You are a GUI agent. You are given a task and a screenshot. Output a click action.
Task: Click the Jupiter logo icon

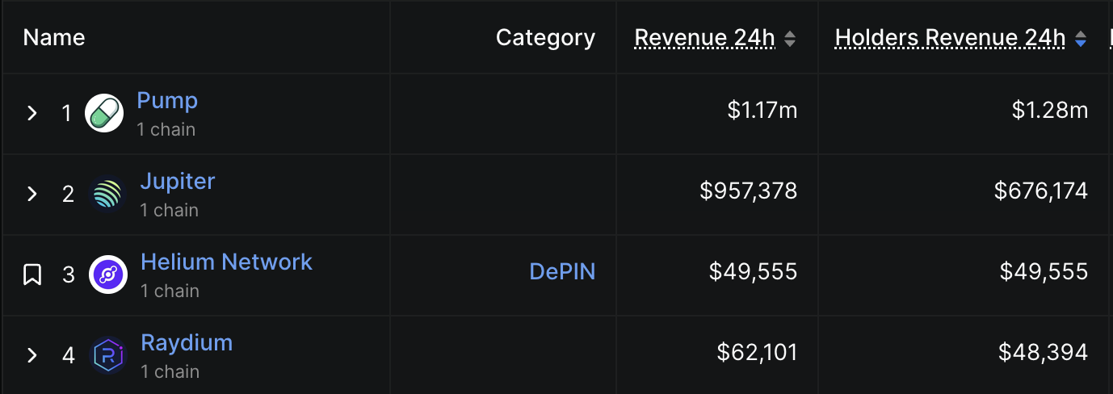(x=107, y=194)
